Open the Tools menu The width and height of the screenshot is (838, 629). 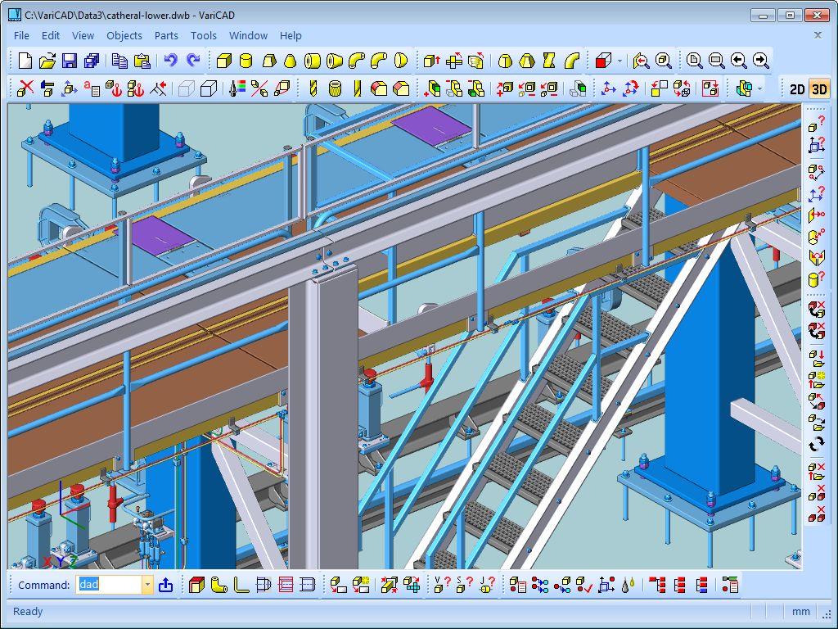coord(204,35)
